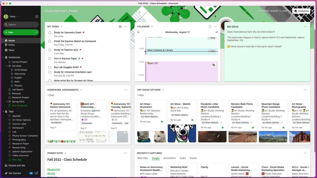Click the Customize home button
This screenshot has width=317, height=178.
coord(301,11)
